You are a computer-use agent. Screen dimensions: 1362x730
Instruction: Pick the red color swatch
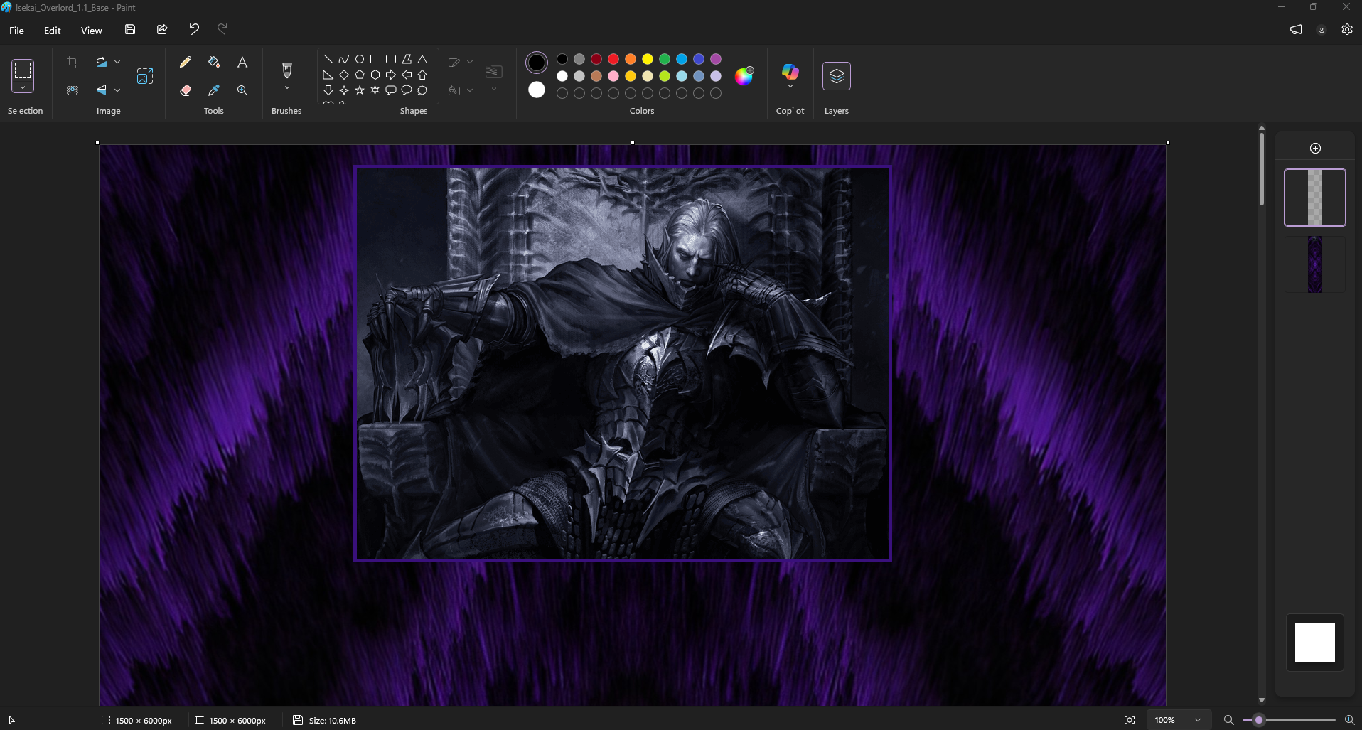tap(613, 59)
